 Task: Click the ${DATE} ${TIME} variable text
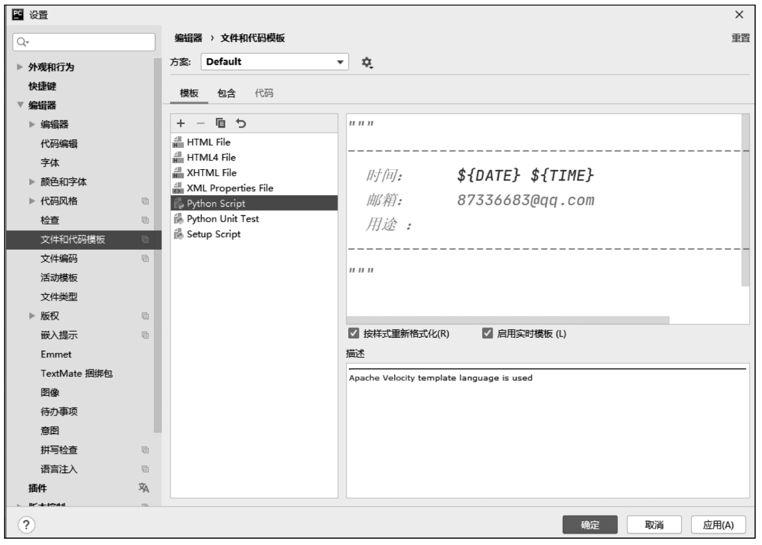coord(525,176)
